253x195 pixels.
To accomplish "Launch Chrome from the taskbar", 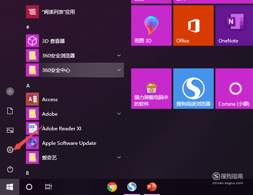I will point(112,187).
